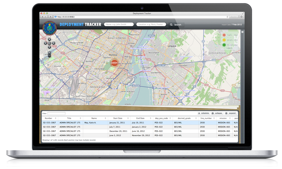
Task: Expand the records table
Action: pyautogui.click(x=230, y=113)
